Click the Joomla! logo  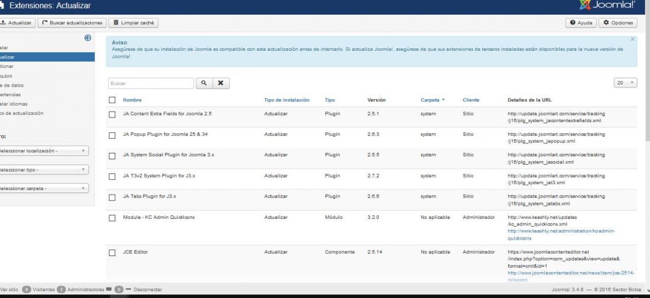pos(607,5)
